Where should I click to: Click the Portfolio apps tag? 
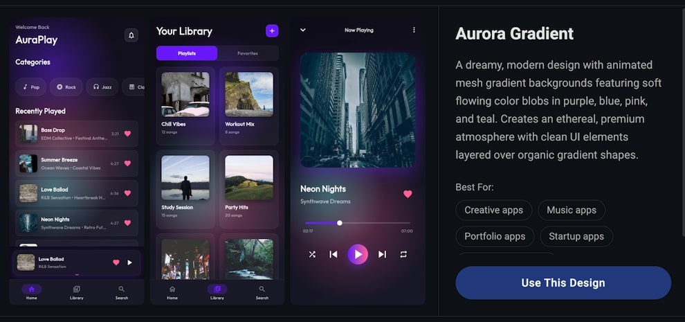[495, 236]
